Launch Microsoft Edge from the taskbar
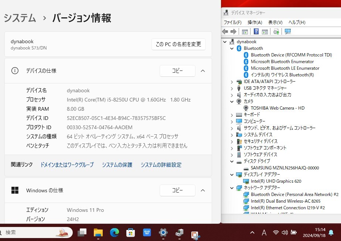The width and height of the screenshot is (341, 241). coord(115,233)
